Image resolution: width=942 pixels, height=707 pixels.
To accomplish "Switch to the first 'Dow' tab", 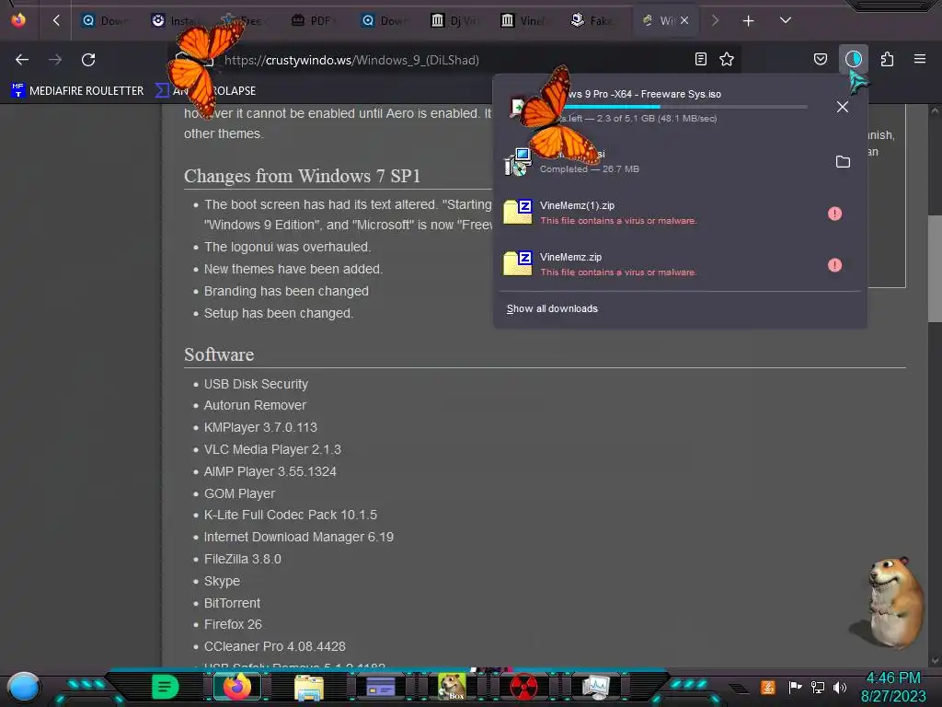I will coord(106,20).
